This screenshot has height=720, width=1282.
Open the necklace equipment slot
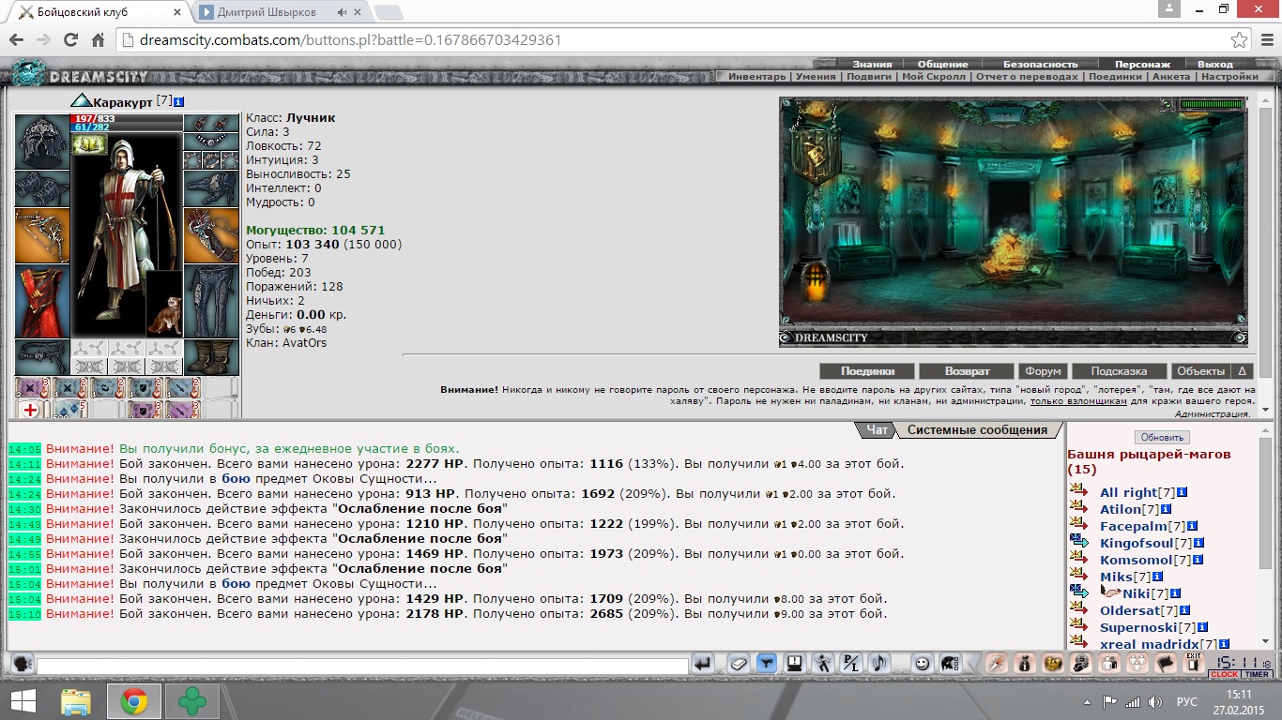pos(210,142)
